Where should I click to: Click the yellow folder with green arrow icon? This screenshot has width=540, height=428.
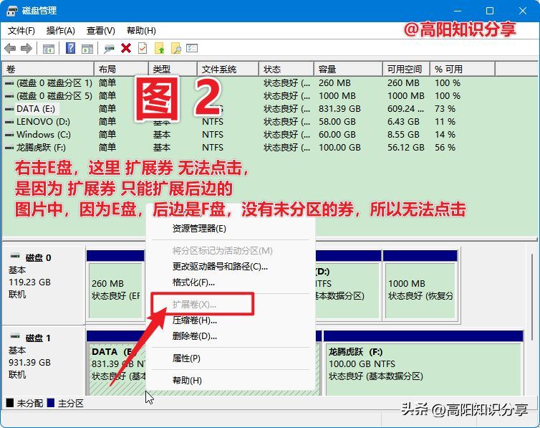coord(160,48)
